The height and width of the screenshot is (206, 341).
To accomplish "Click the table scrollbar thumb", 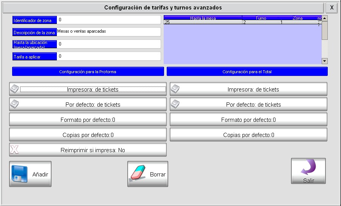I will click(x=324, y=30).
